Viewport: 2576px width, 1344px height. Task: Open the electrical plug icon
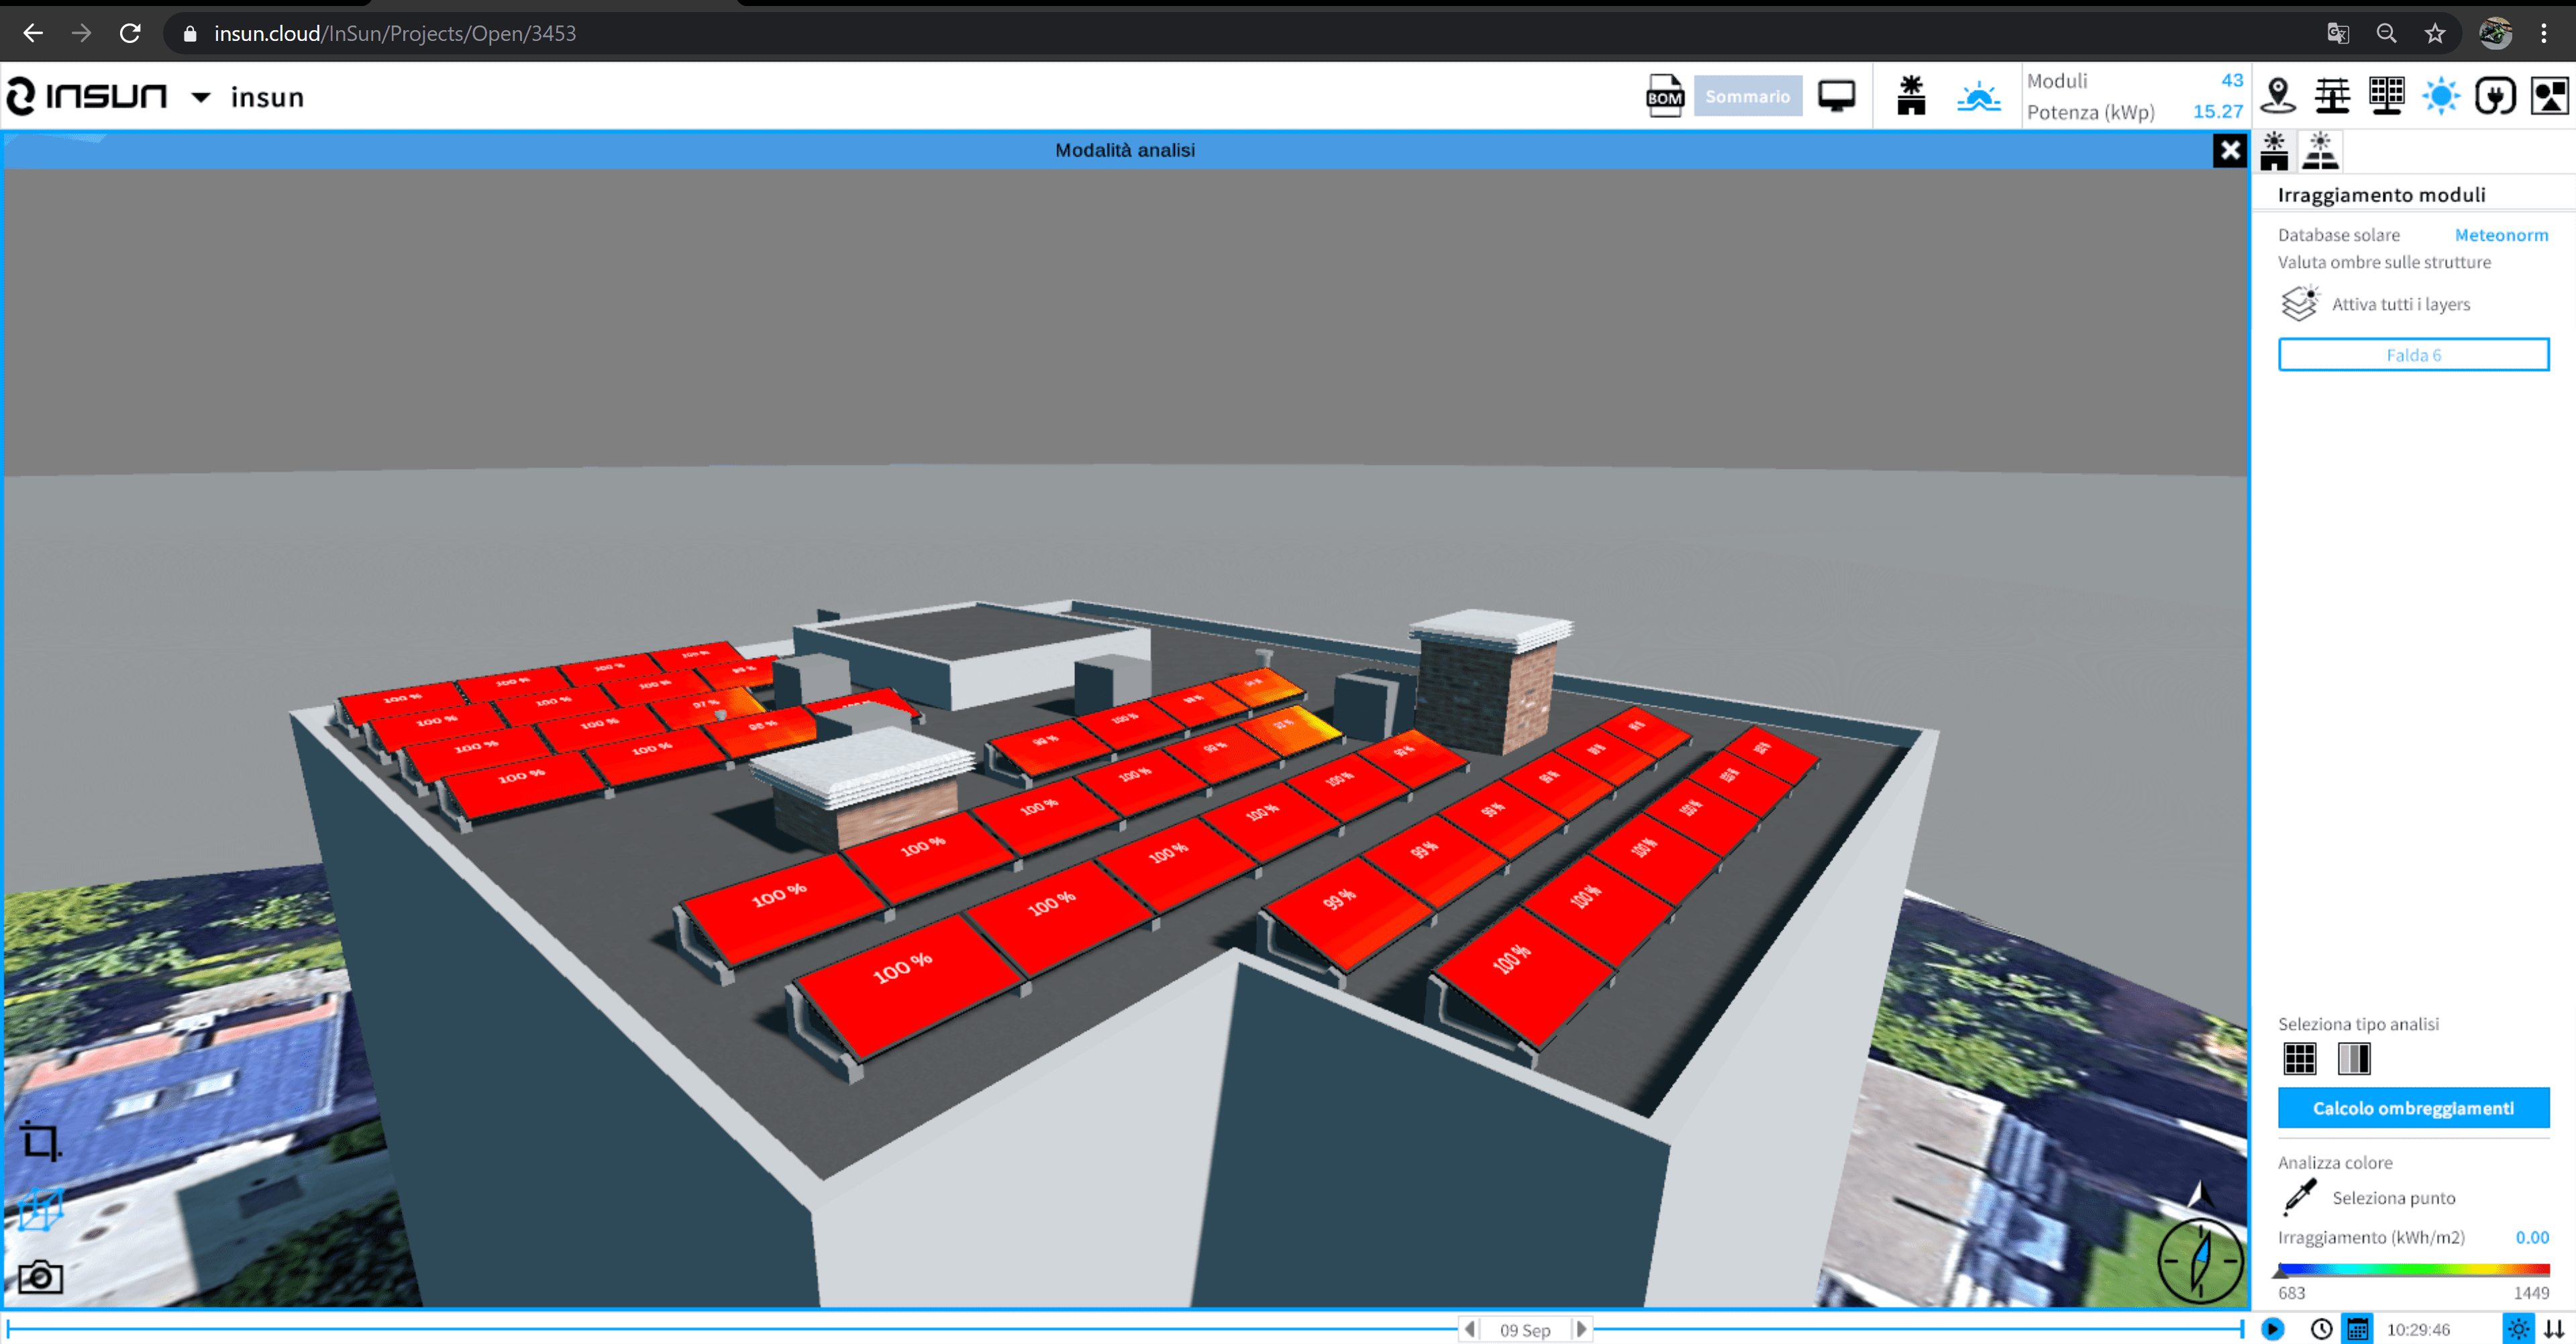(x=2494, y=96)
